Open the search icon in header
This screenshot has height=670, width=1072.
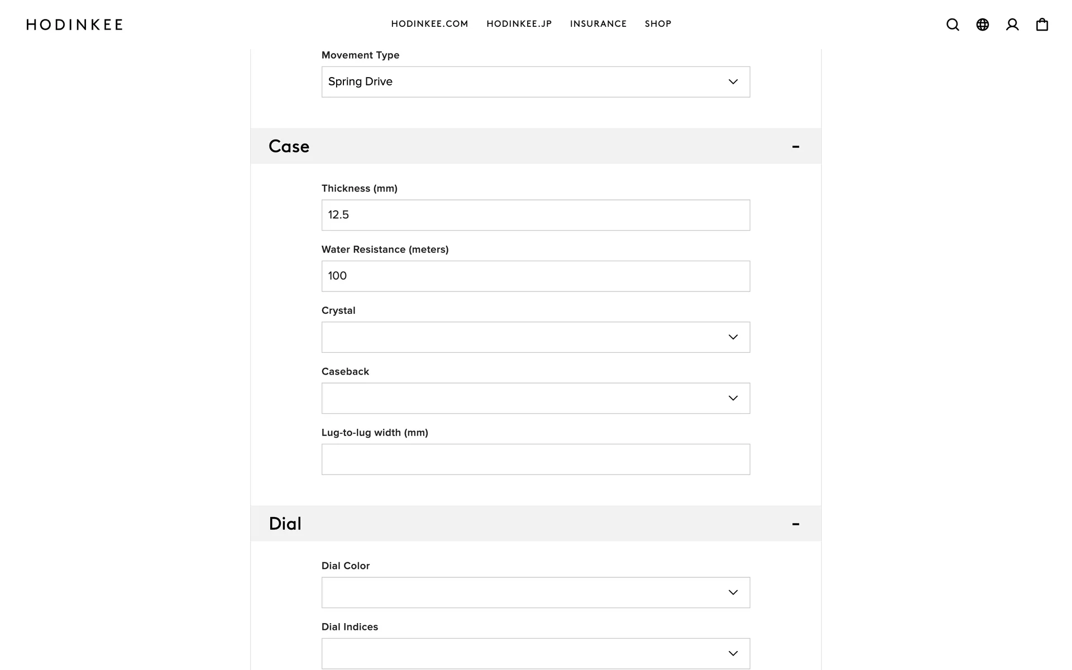(953, 25)
